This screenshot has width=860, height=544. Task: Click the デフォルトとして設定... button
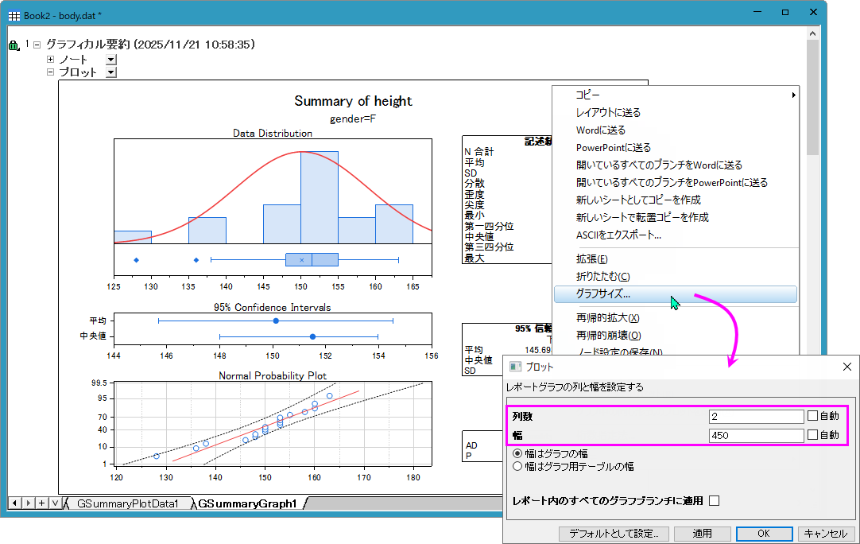[x=614, y=534]
